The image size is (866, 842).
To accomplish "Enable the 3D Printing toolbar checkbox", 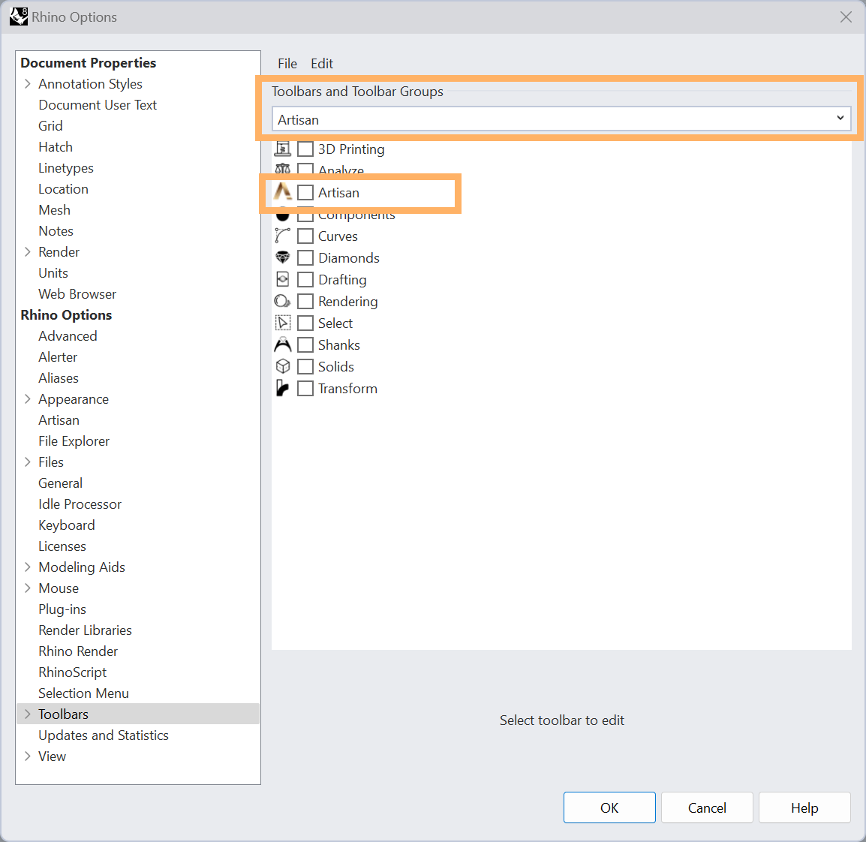I will click(305, 149).
